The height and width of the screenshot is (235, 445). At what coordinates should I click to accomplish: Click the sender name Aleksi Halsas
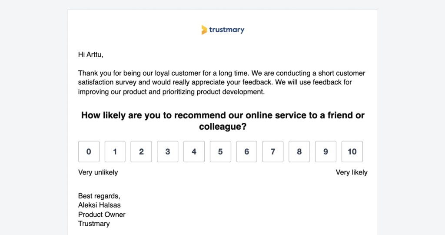pos(100,205)
